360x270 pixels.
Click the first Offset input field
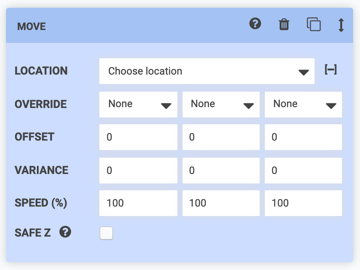(138, 137)
